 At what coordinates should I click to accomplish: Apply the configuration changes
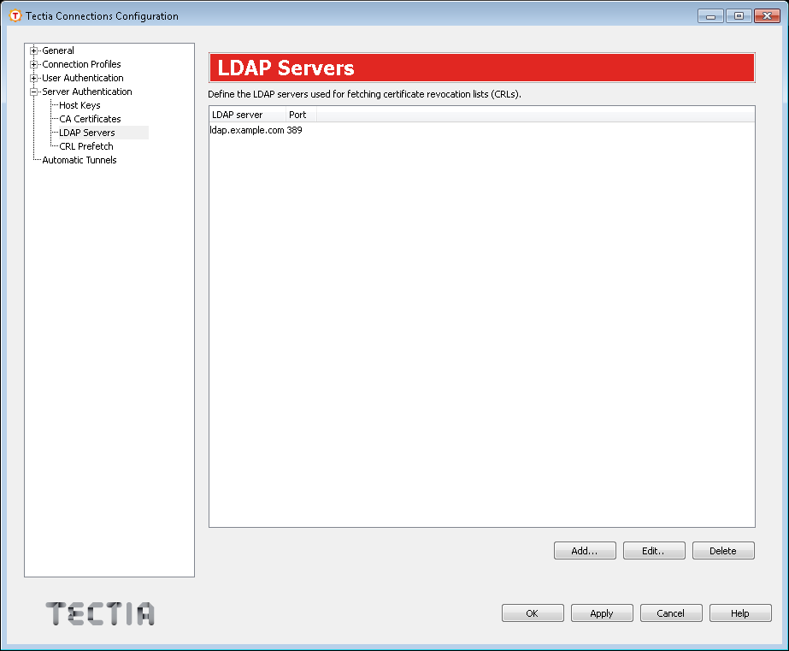[x=602, y=613]
